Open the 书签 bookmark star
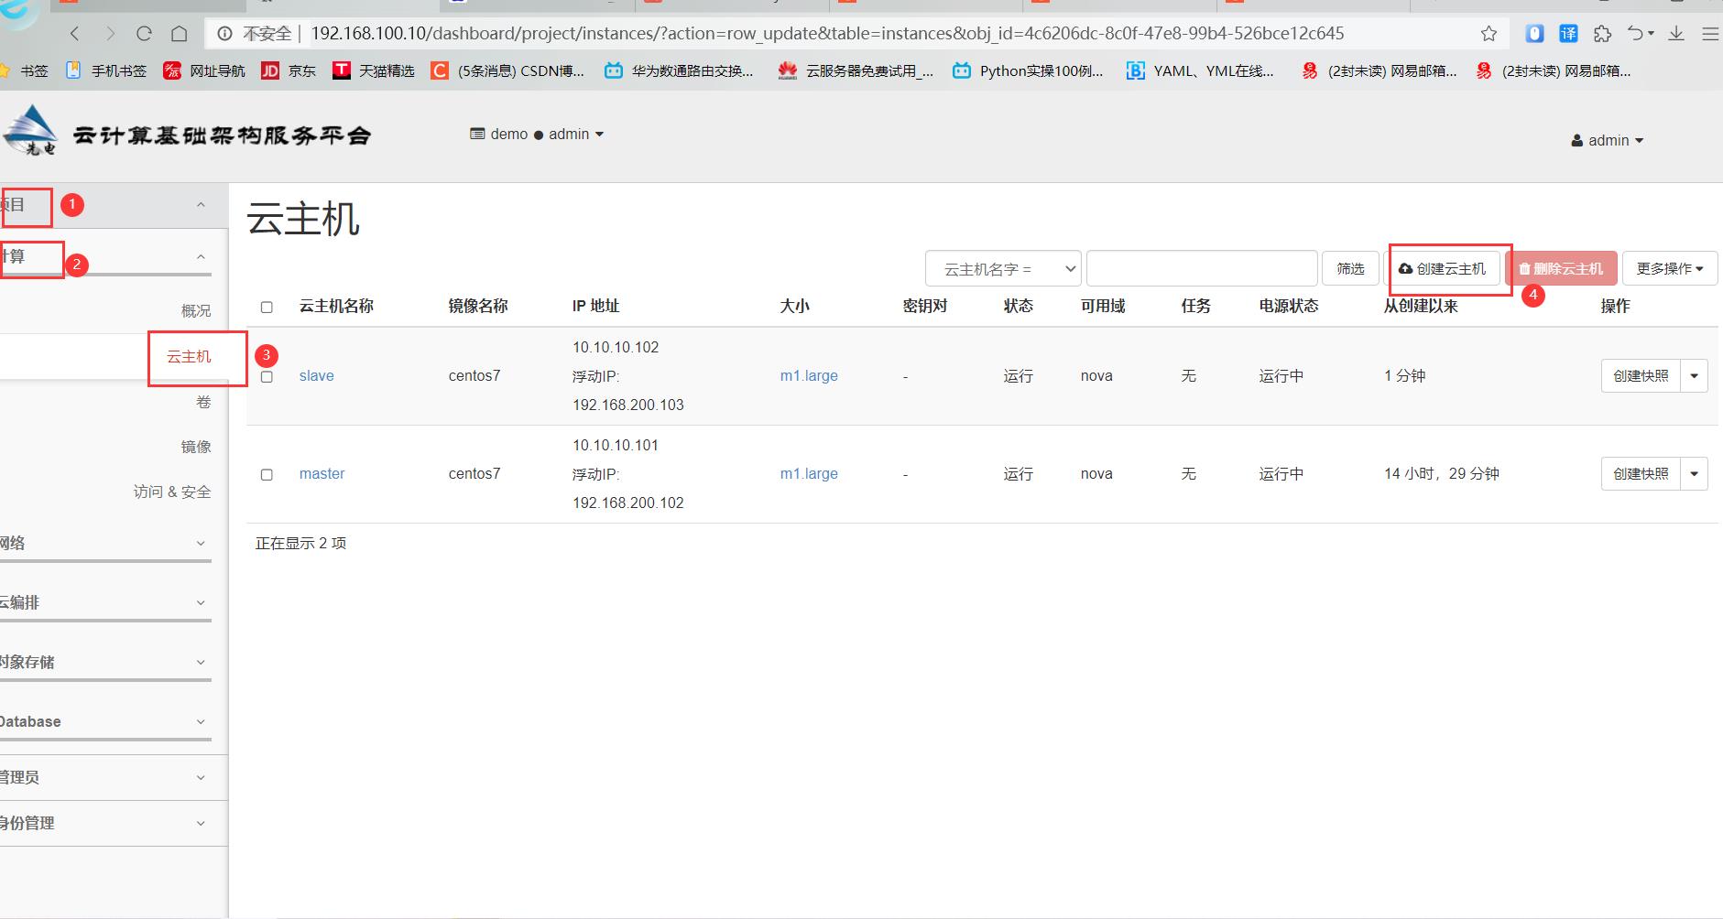This screenshot has width=1723, height=919. (x=25, y=70)
